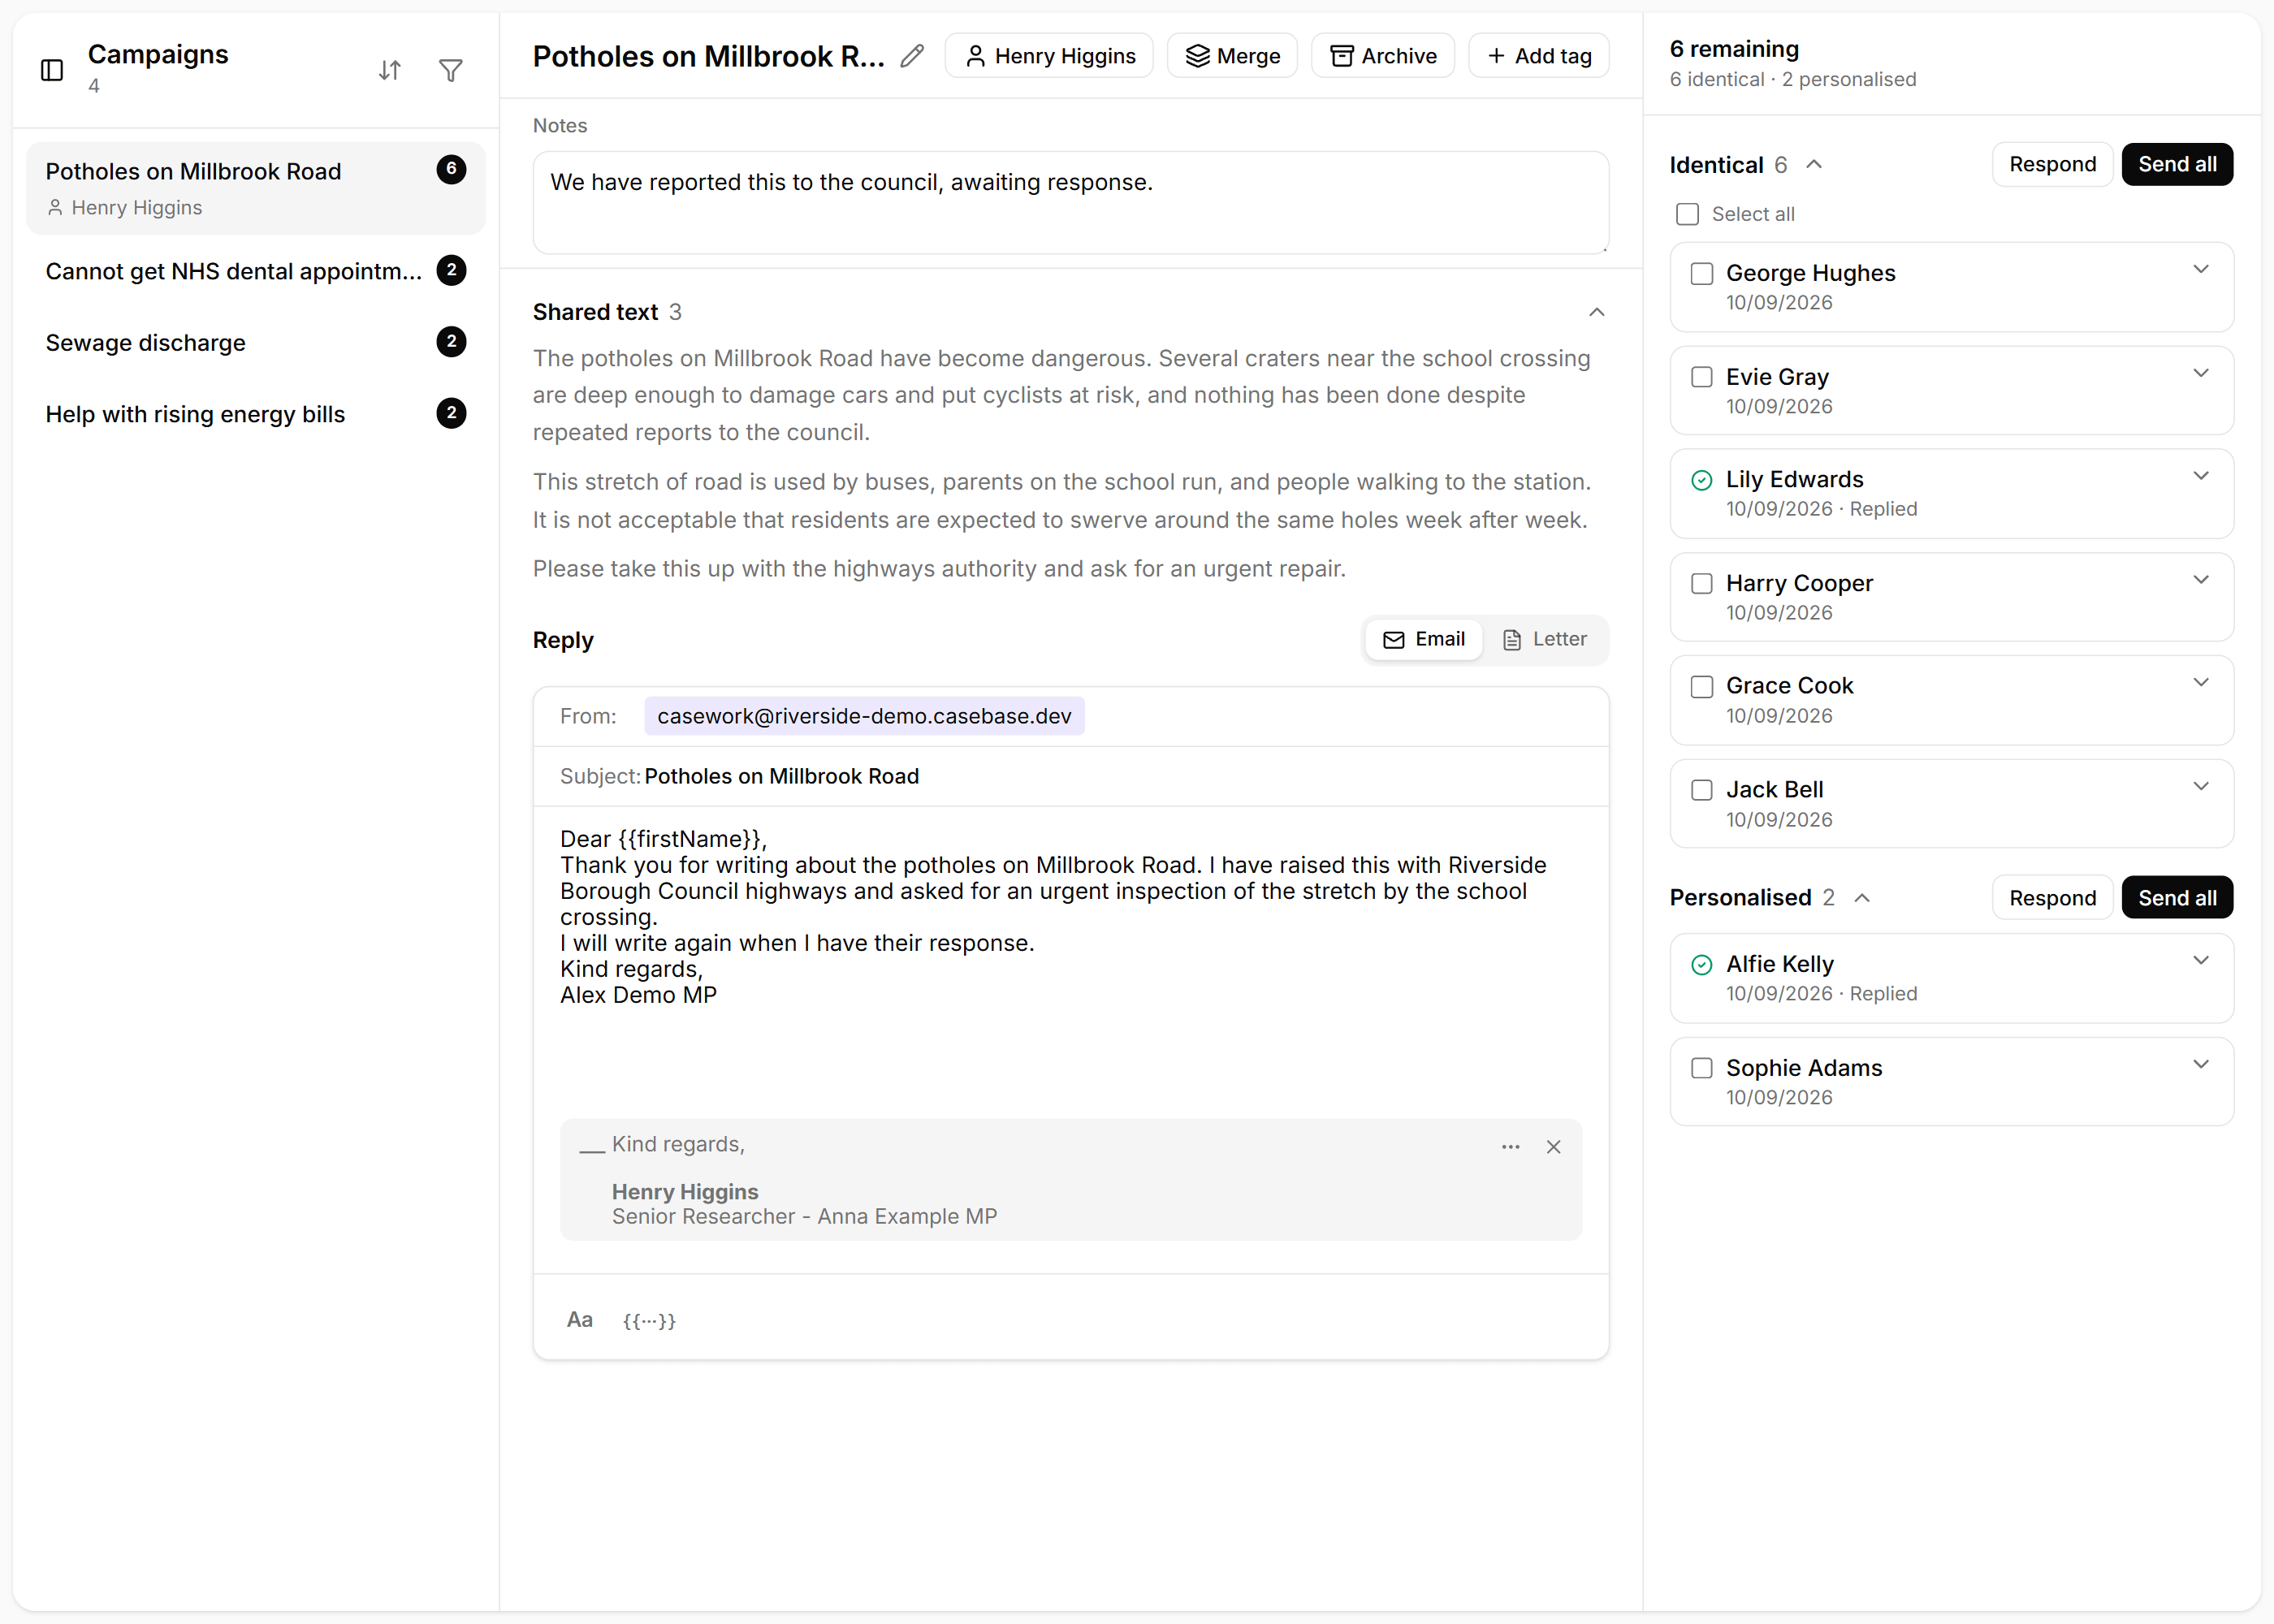This screenshot has width=2274, height=1624.
Task: Expand Lily Edwards message
Action: pyautogui.click(x=2200, y=476)
